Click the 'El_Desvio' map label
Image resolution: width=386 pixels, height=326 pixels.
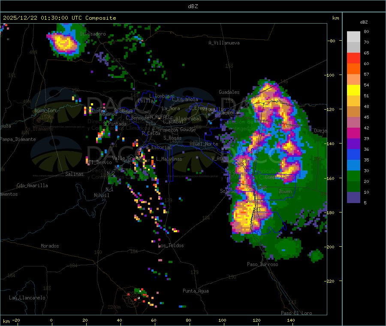tap(100, 162)
